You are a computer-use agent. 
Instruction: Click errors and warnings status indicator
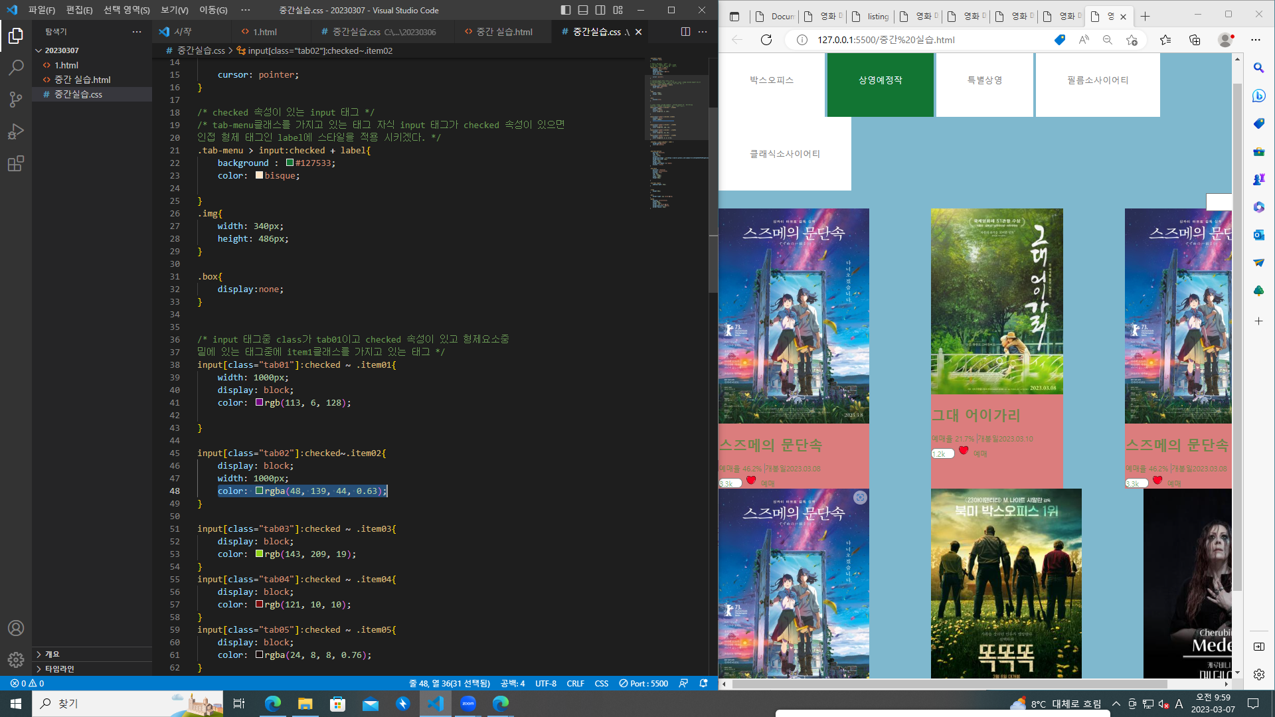click(x=27, y=683)
